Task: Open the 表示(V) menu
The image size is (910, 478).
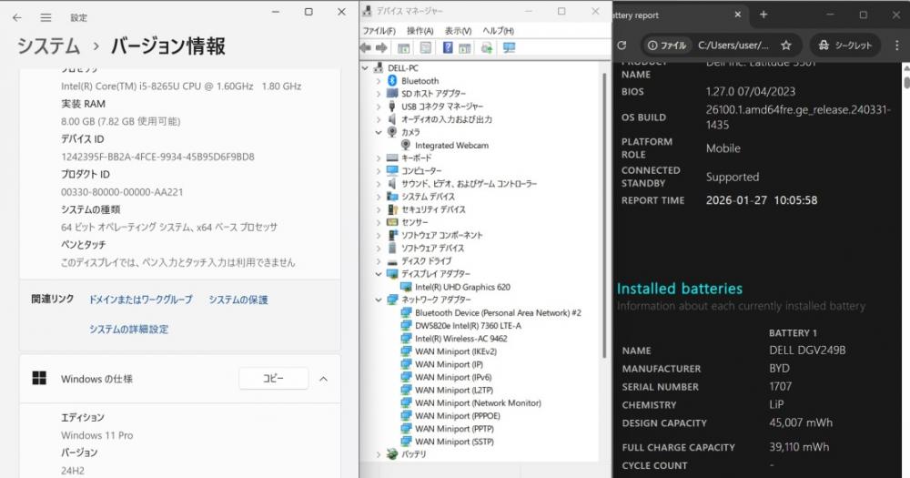Action: [x=458, y=31]
